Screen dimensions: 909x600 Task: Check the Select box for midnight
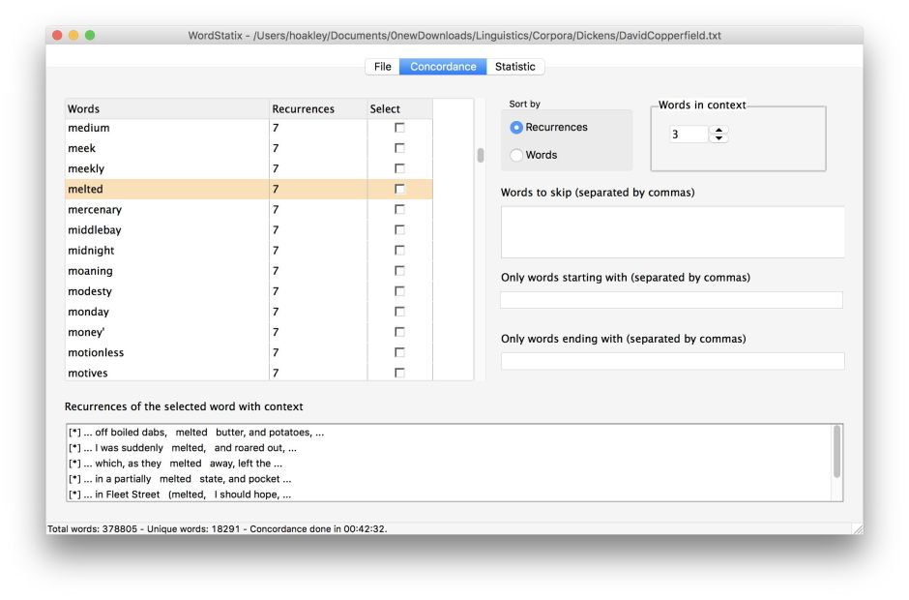pos(399,251)
